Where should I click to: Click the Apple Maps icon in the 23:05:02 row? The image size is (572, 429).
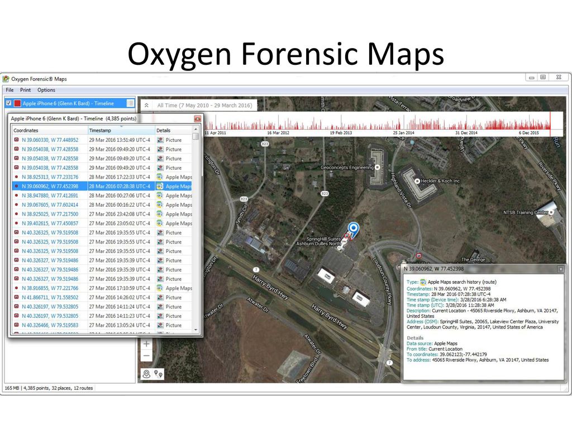tap(160, 223)
